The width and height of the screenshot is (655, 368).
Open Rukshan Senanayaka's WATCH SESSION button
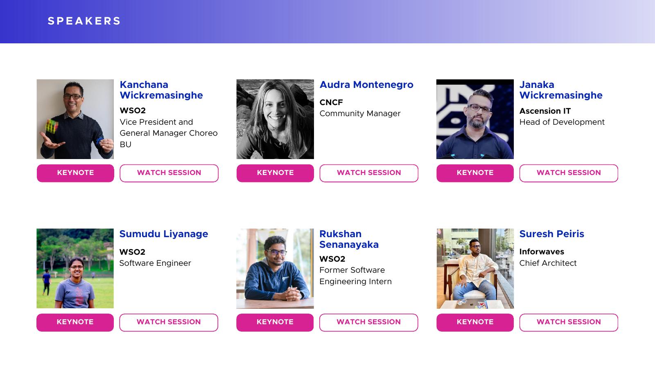[x=368, y=322]
